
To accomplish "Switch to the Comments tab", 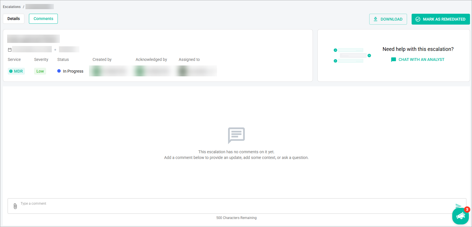I will pos(43,19).
